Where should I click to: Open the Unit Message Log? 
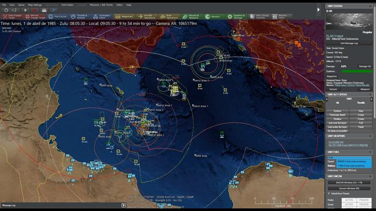tap(349, 43)
